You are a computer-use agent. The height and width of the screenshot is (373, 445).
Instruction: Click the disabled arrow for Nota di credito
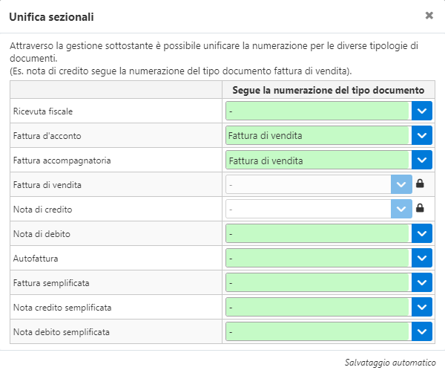(x=401, y=209)
